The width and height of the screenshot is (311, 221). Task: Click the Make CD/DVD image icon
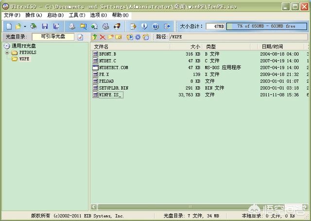72,26
